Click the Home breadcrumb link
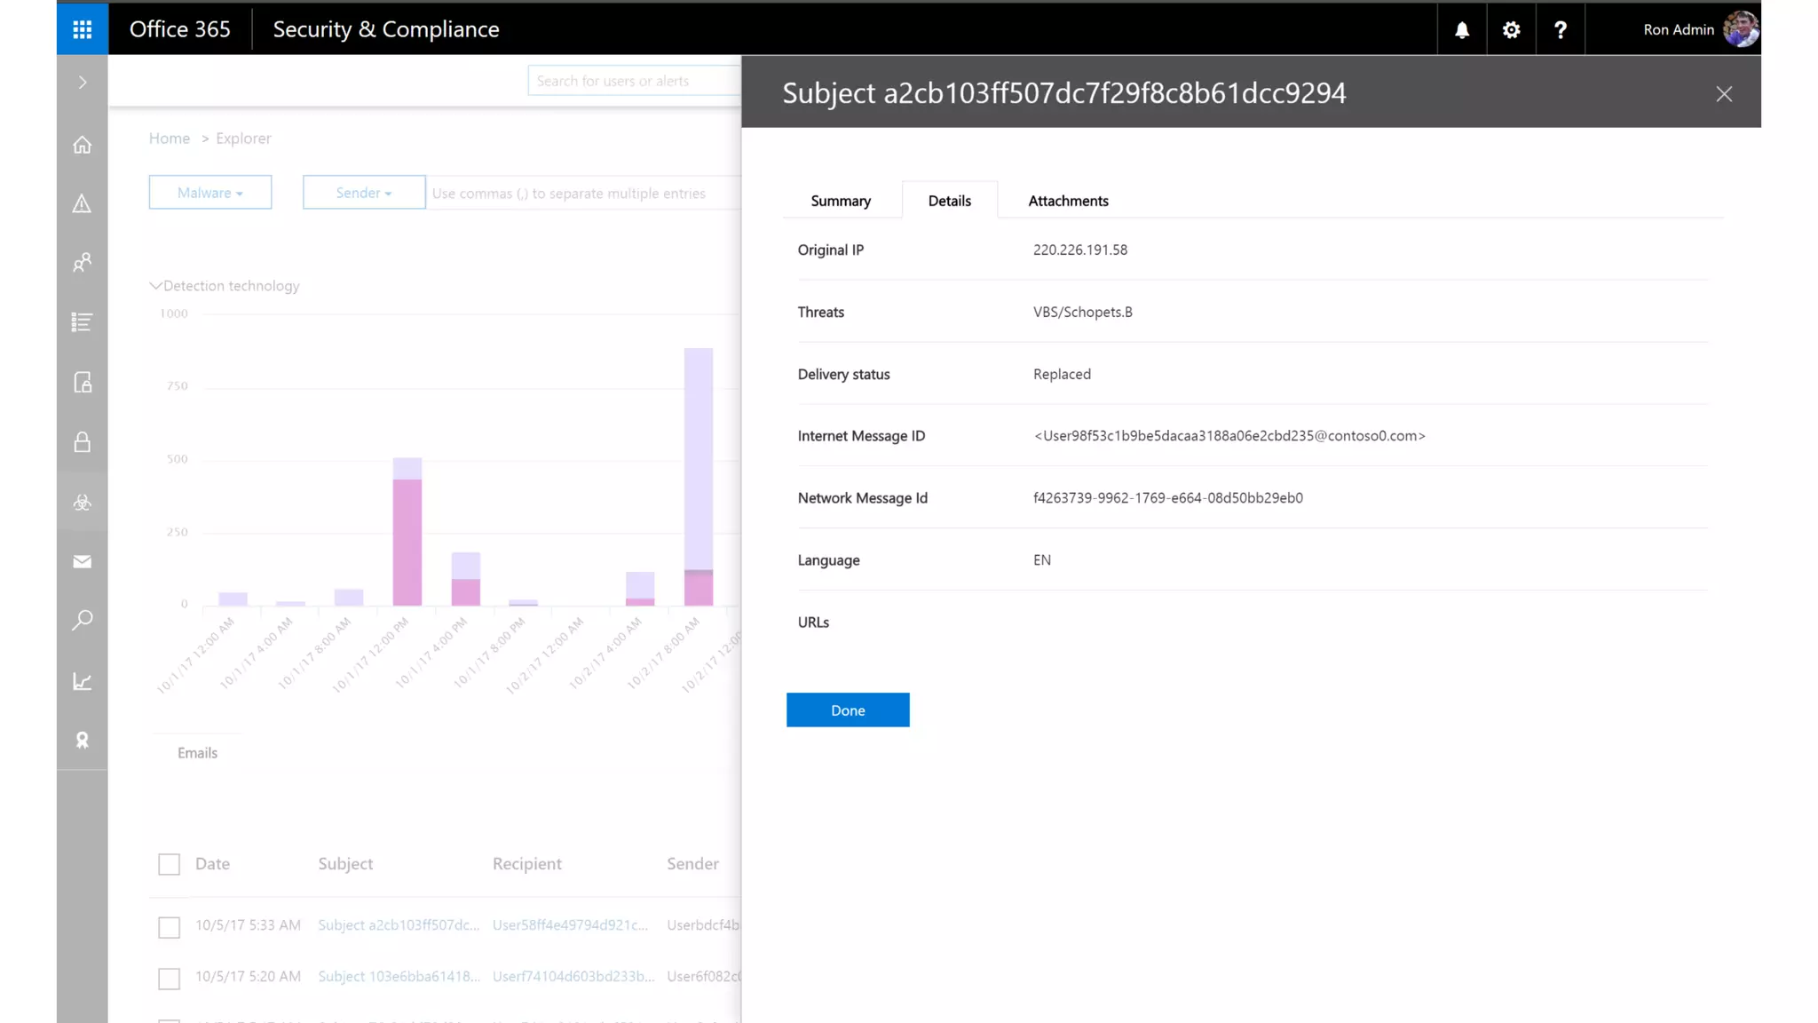Screen dimensions: 1818x1023 tap(170, 139)
